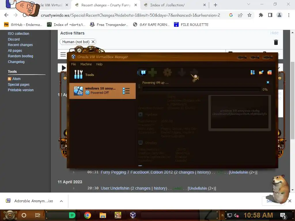Open All pages sidebar link
Viewport: 295px width, 221px height.
coord(15,51)
